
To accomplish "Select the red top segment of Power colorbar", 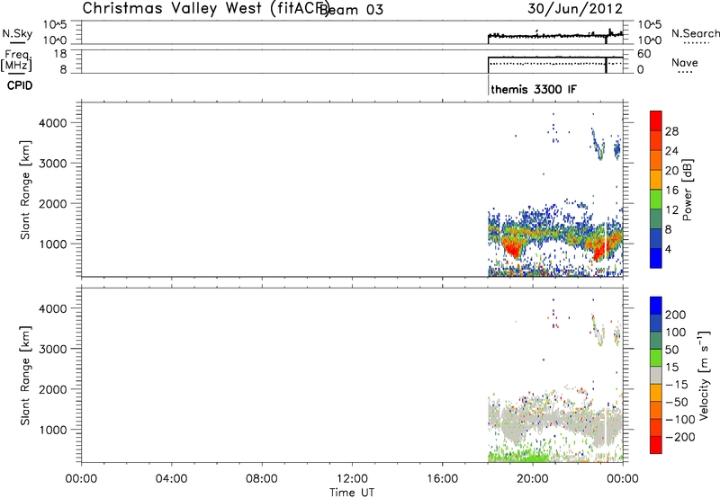I will coord(656,120).
